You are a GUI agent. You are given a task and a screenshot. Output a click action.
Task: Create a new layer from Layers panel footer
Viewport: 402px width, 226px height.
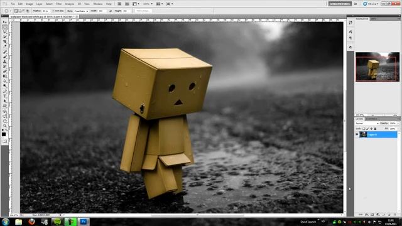(x=389, y=215)
